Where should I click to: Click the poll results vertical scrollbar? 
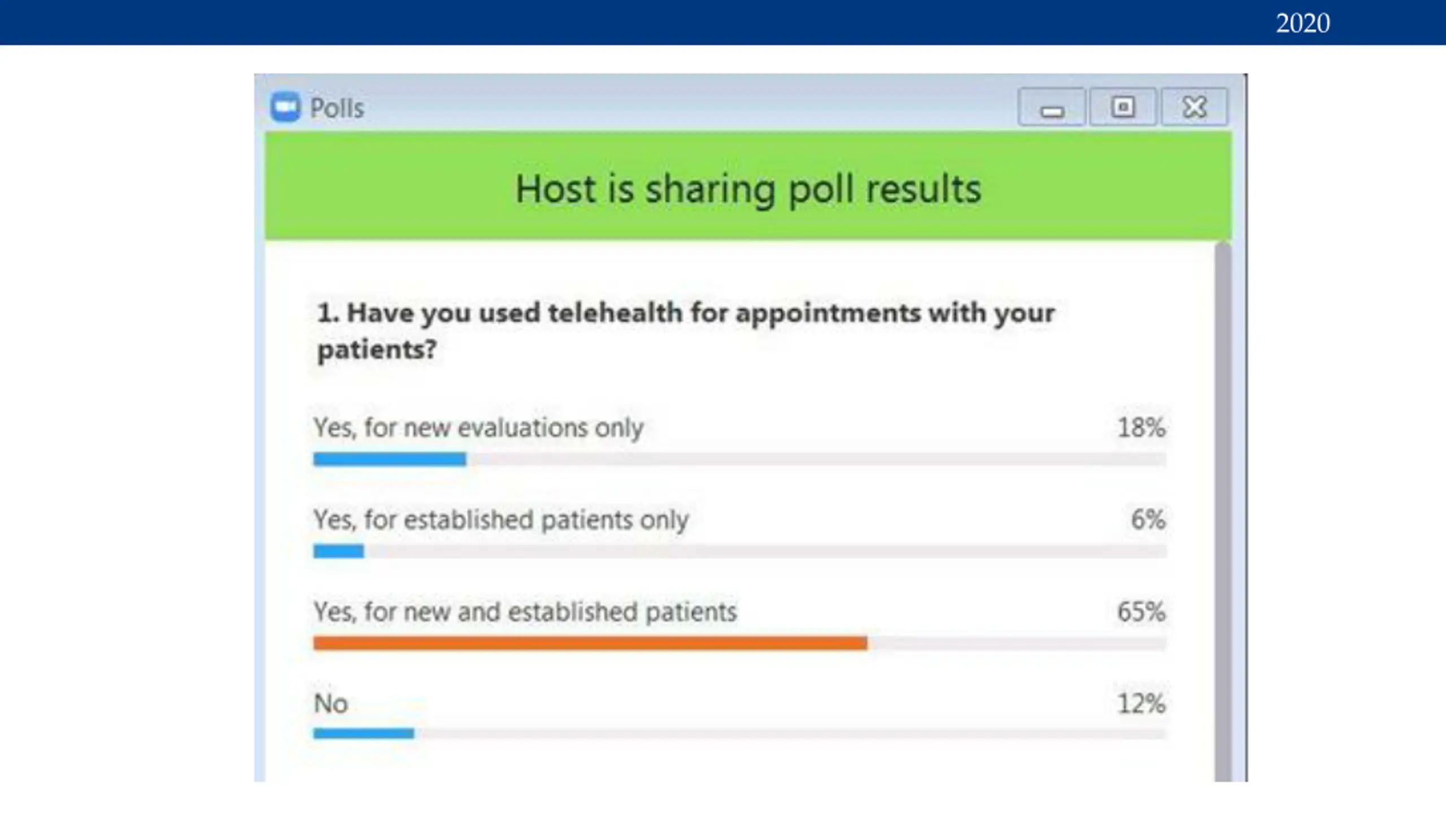pyautogui.click(x=1223, y=512)
